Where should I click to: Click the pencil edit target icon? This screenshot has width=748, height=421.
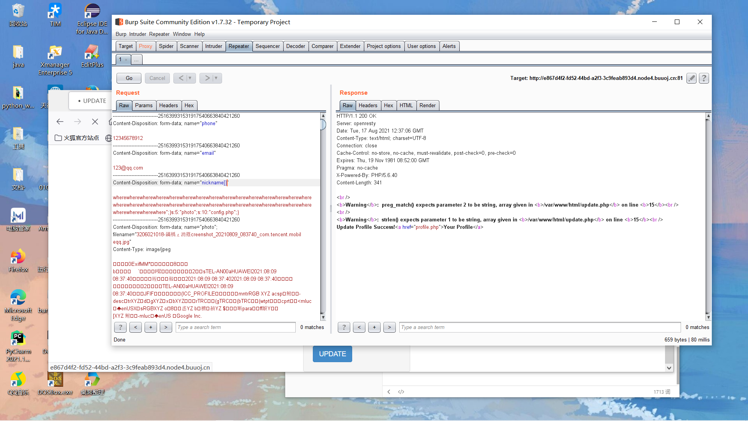pos(692,78)
